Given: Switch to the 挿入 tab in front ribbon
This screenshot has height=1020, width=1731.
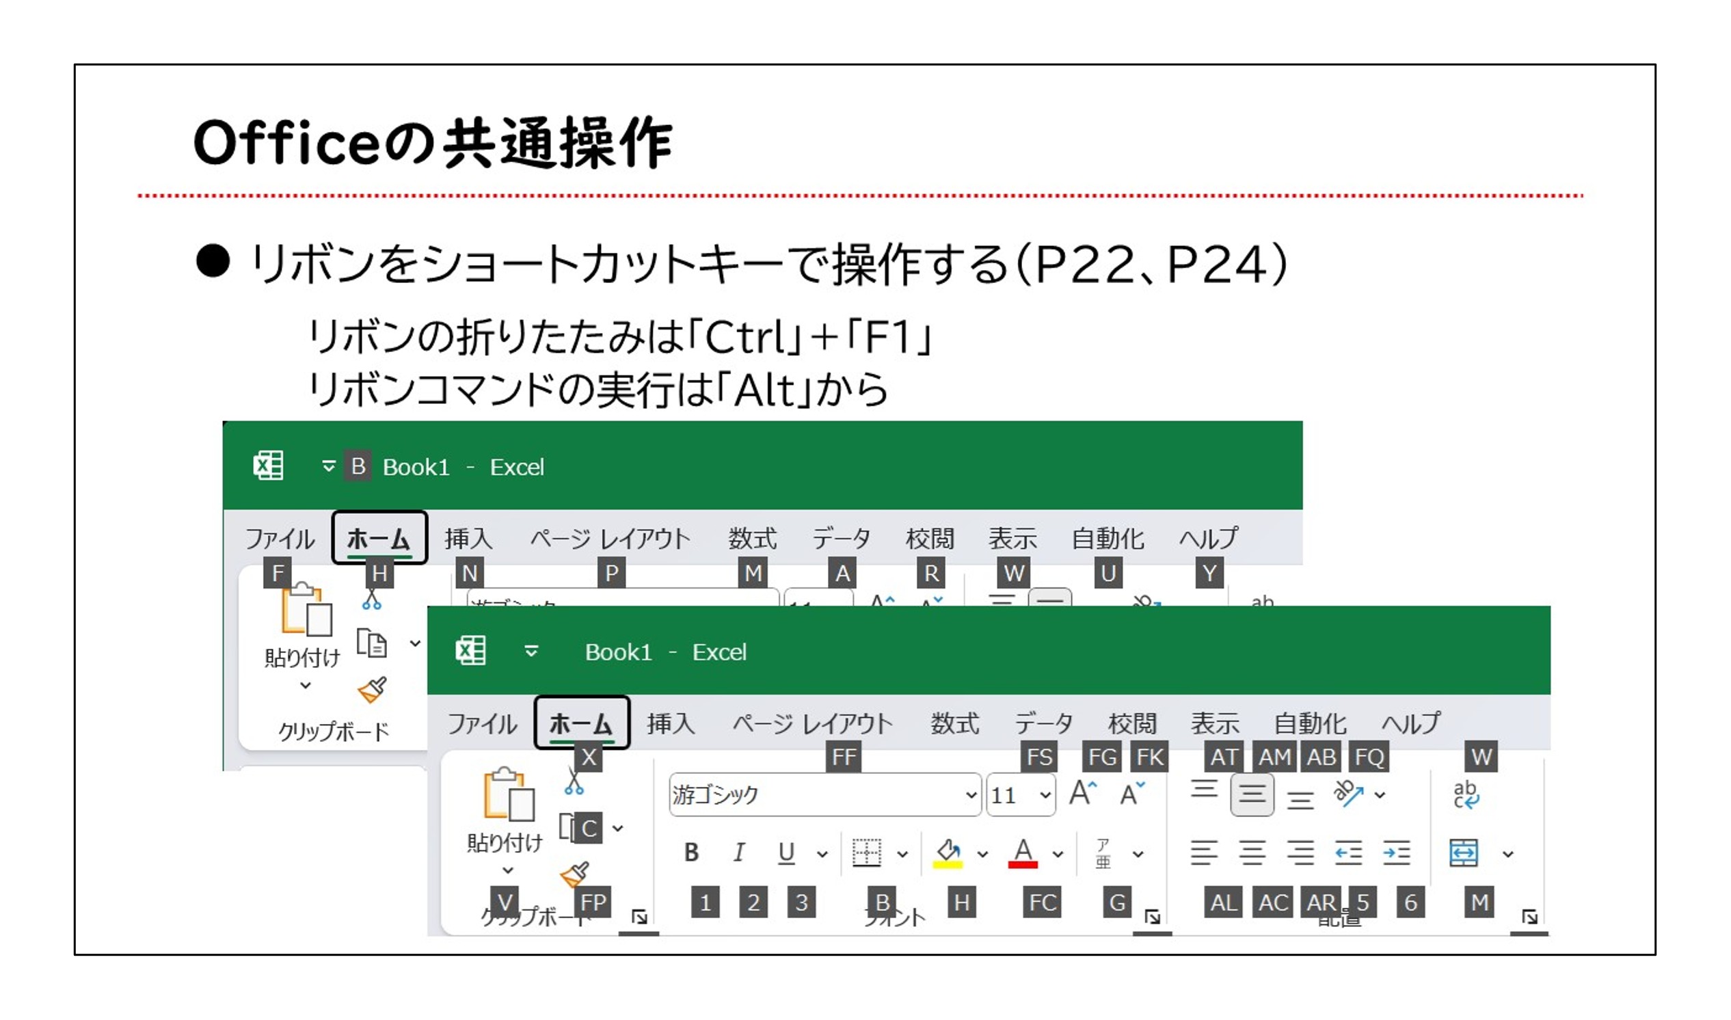Looking at the screenshot, I should pos(670,724).
